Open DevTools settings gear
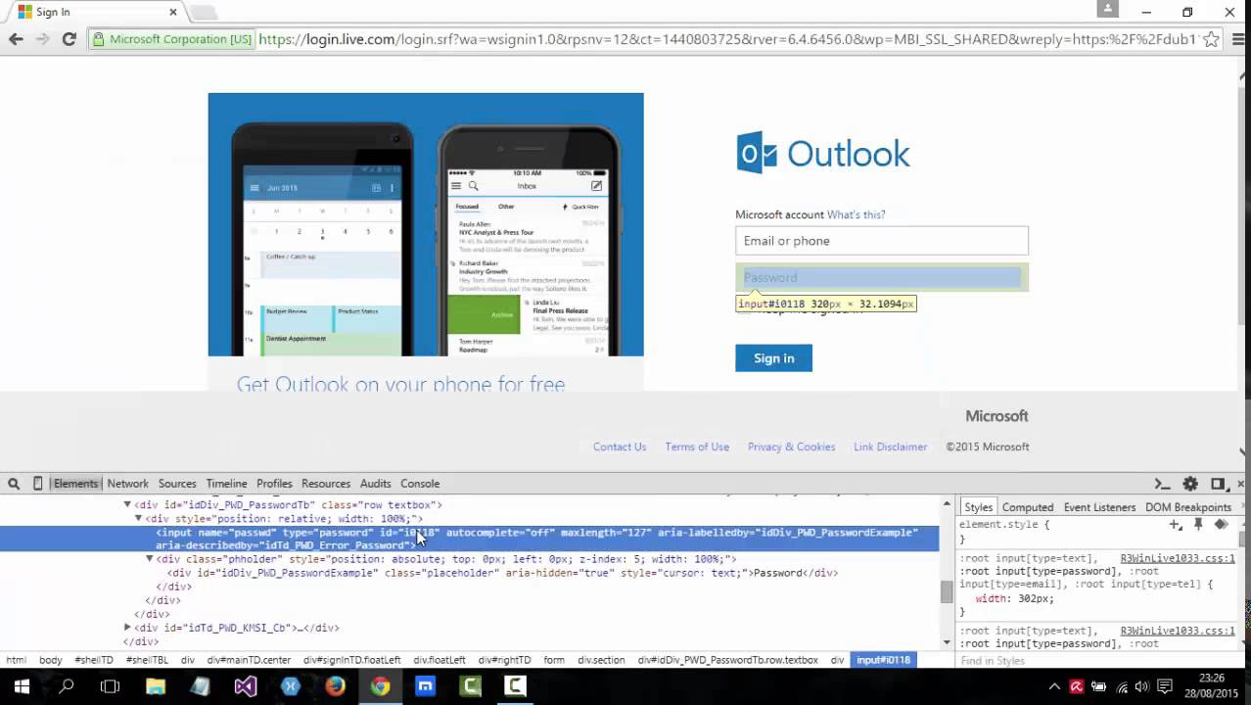The height and width of the screenshot is (705, 1251). click(x=1190, y=484)
